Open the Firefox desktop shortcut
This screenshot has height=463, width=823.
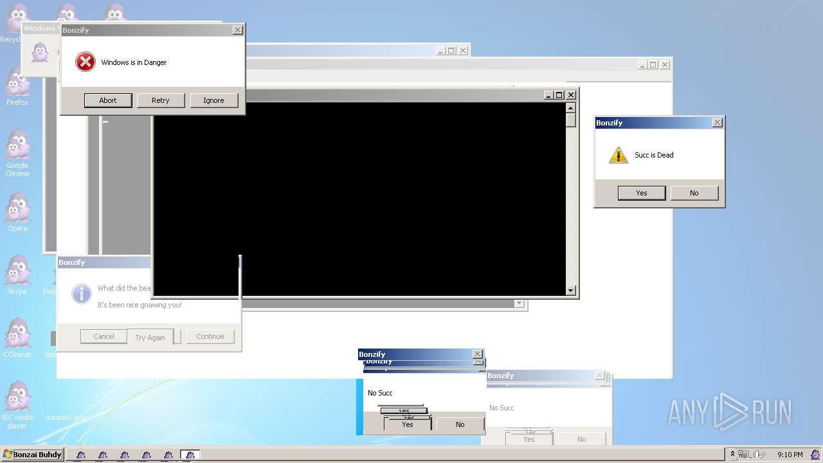click(x=17, y=86)
